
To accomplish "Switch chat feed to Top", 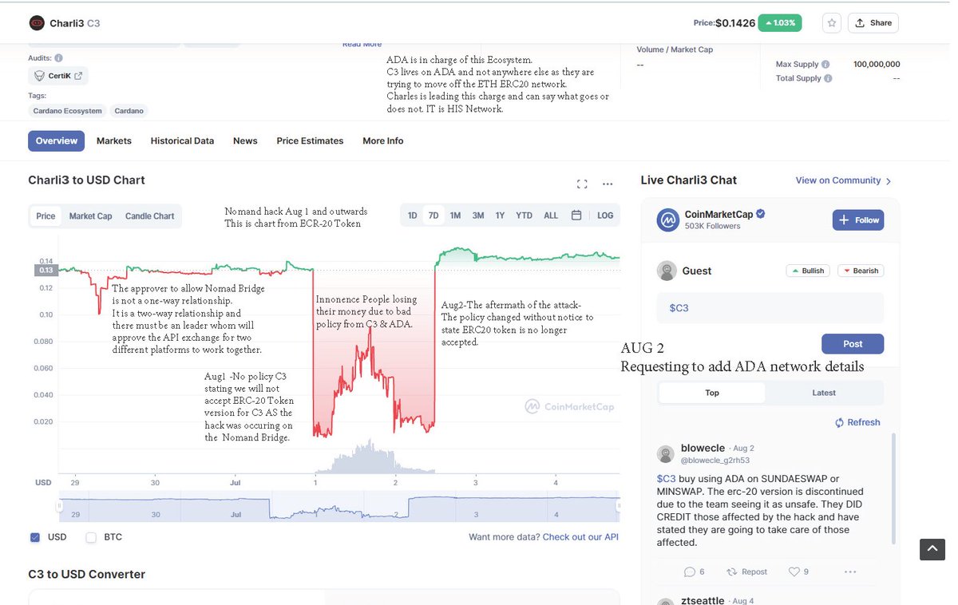I will coord(712,393).
